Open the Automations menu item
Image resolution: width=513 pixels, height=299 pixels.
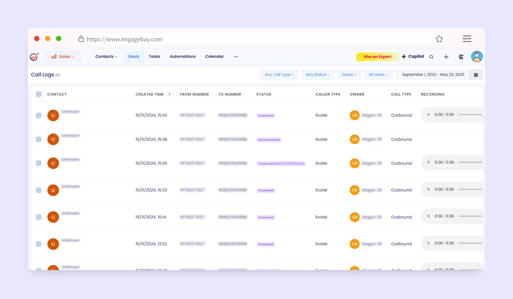click(x=182, y=57)
